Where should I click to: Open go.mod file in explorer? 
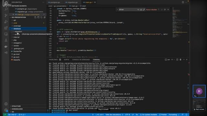pos(16,54)
